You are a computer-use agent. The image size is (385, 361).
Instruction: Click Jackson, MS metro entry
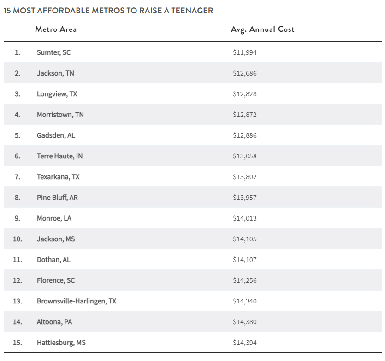[56, 239]
